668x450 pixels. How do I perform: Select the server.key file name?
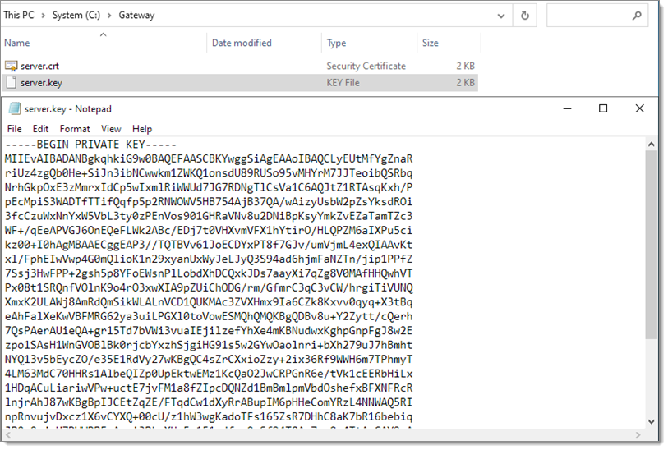point(41,83)
